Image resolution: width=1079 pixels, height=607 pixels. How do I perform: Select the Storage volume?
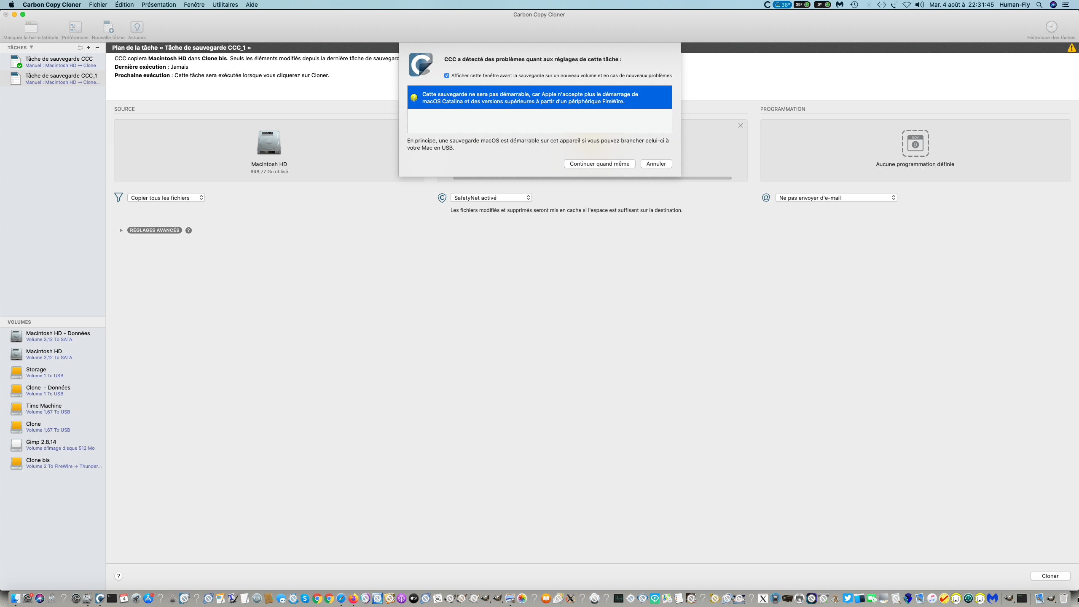pyautogui.click(x=53, y=372)
